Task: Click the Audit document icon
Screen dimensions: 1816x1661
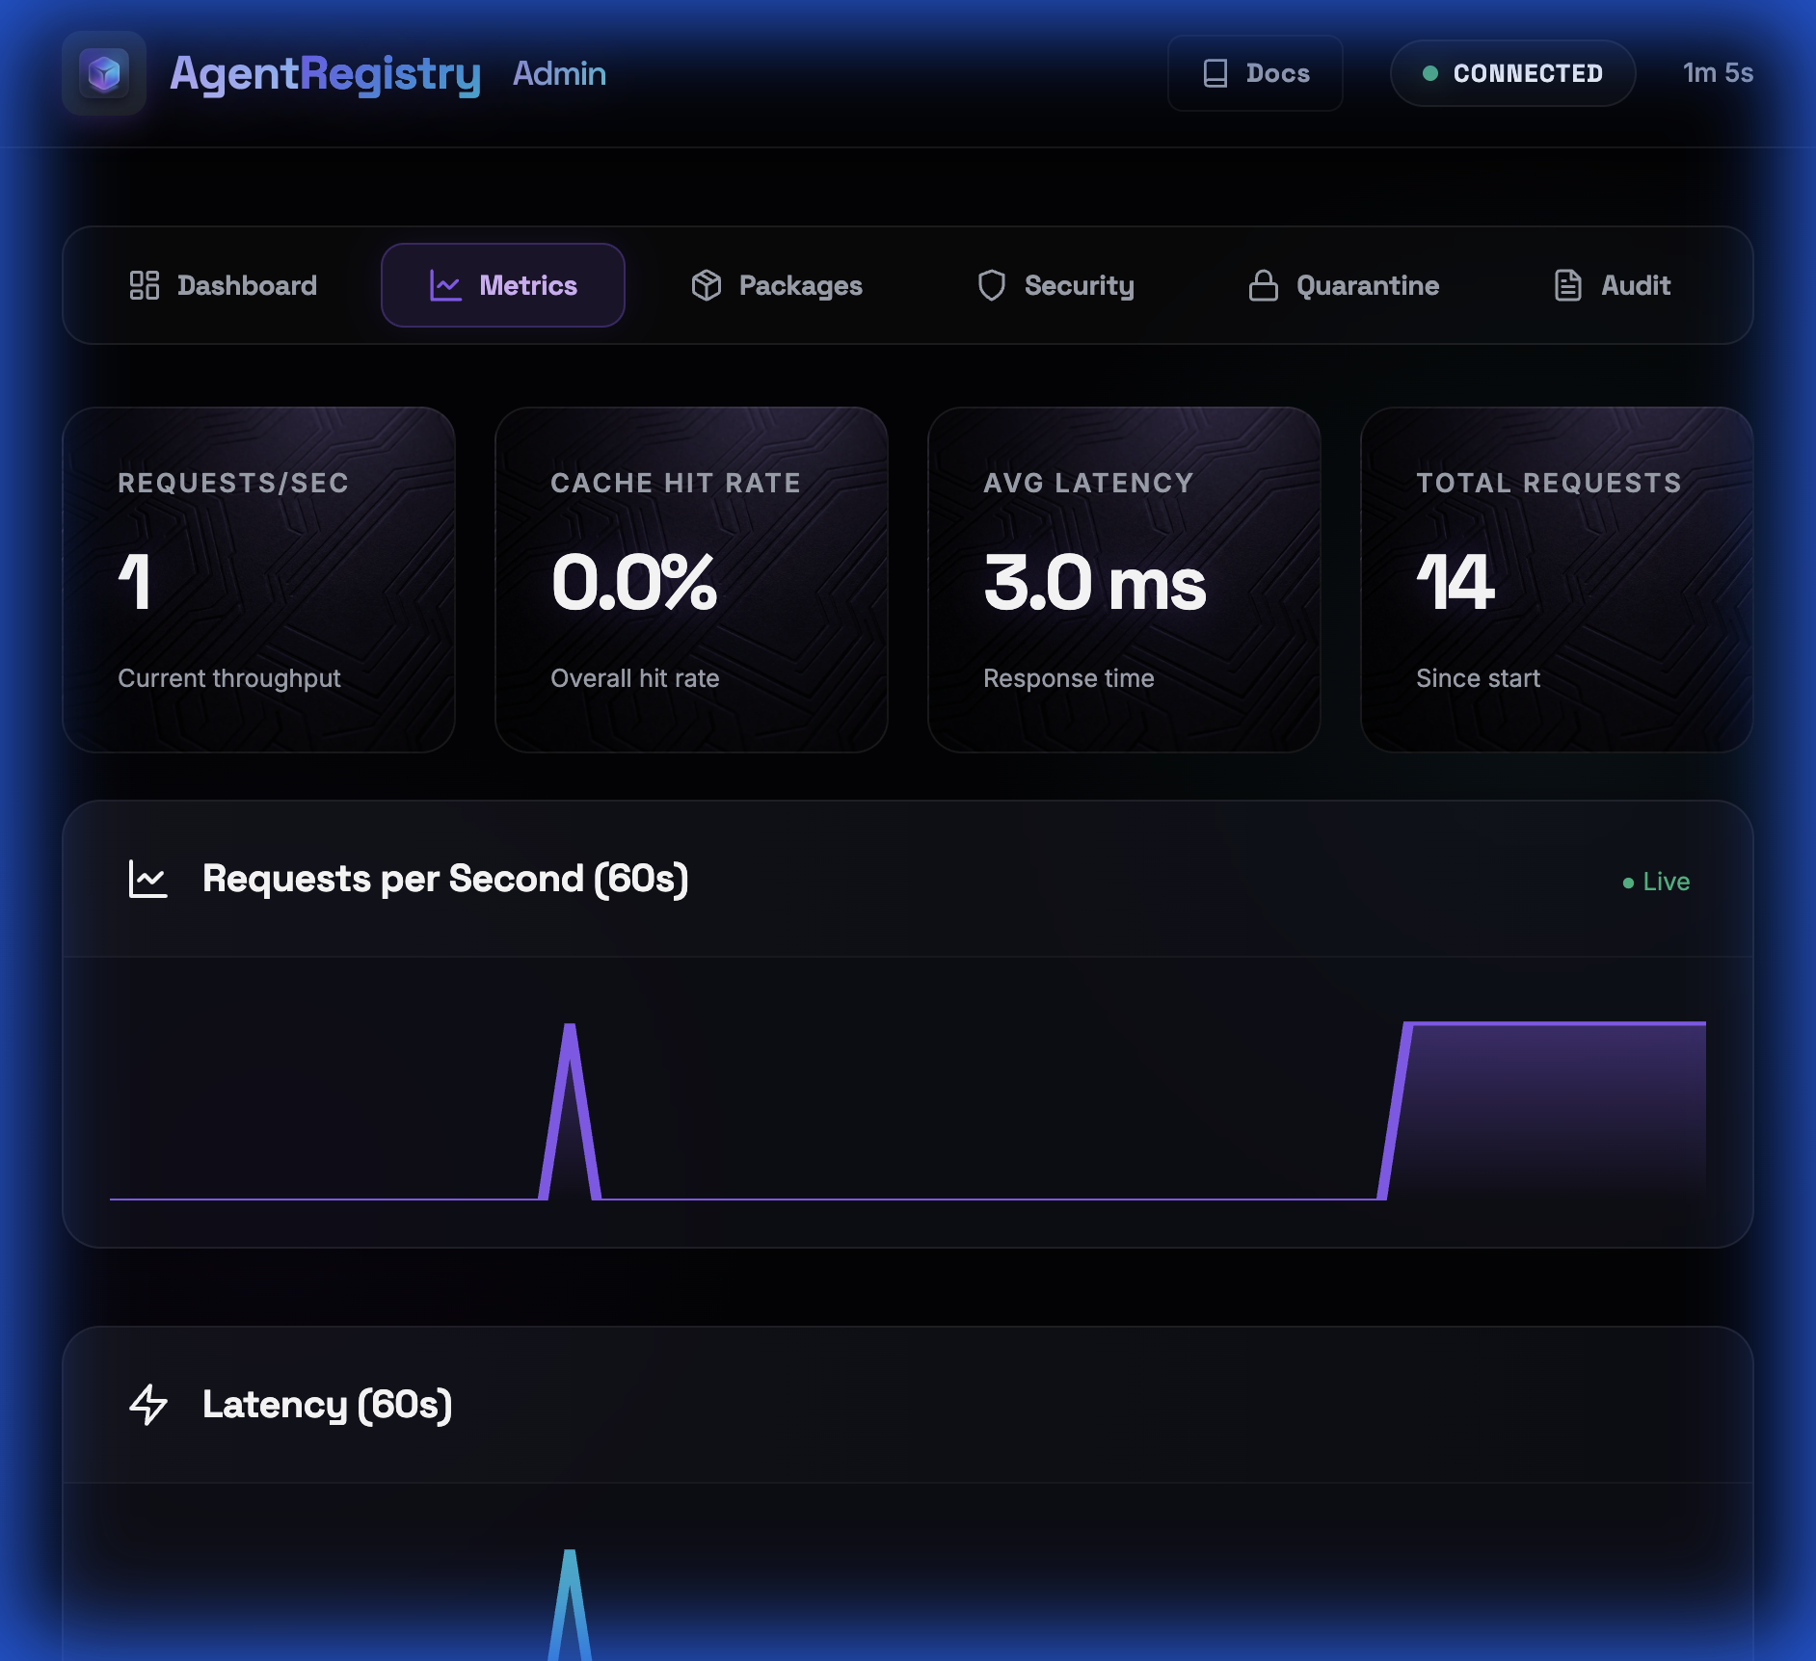Action: click(x=1568, y=285)
